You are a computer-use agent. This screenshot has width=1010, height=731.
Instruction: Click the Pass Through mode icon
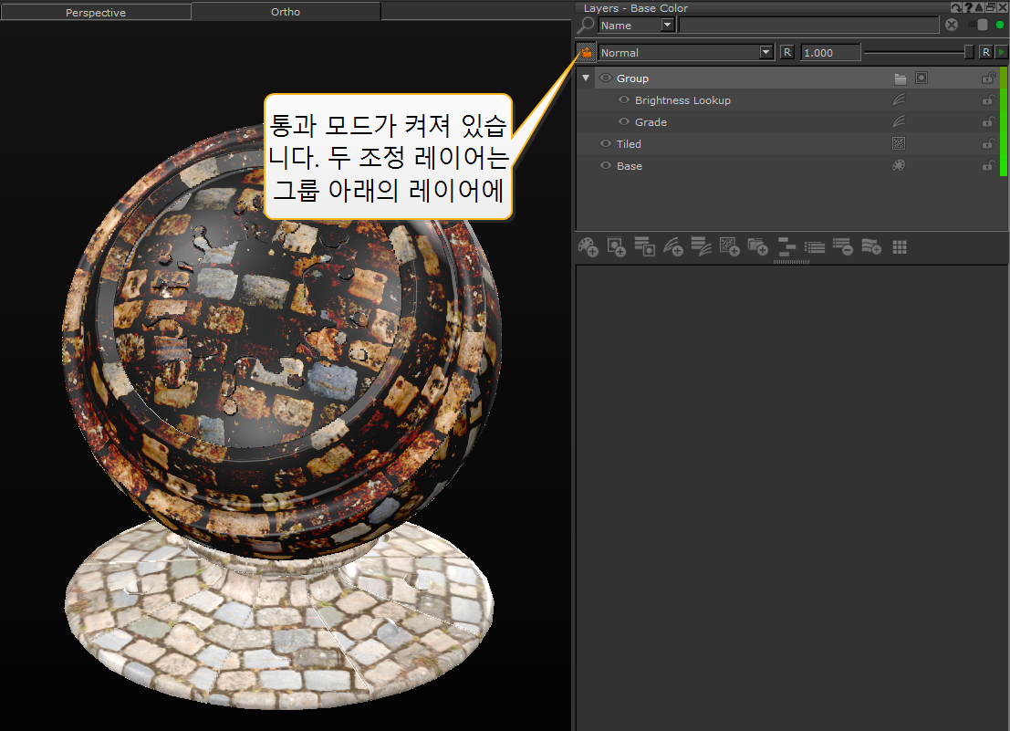click(586, 53)
